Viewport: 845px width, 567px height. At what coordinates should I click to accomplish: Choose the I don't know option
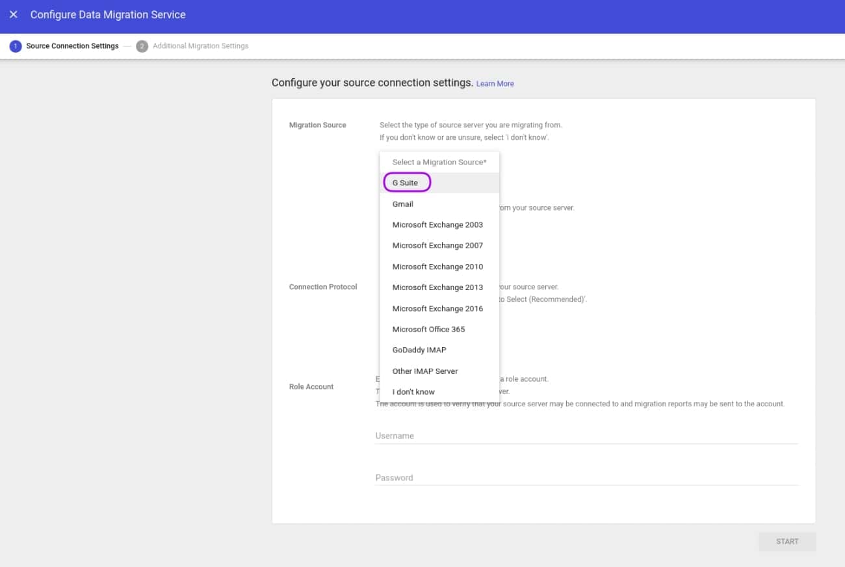tap(413, 391)
